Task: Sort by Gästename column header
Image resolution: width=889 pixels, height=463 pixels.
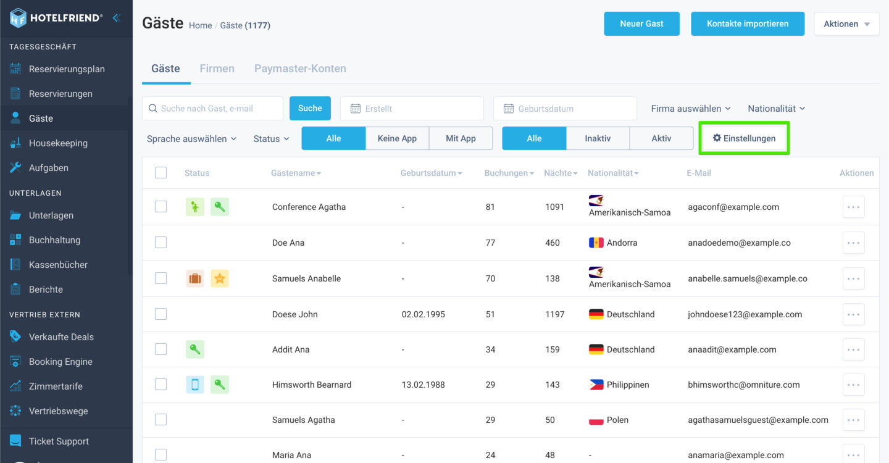Action: [296, 173]
